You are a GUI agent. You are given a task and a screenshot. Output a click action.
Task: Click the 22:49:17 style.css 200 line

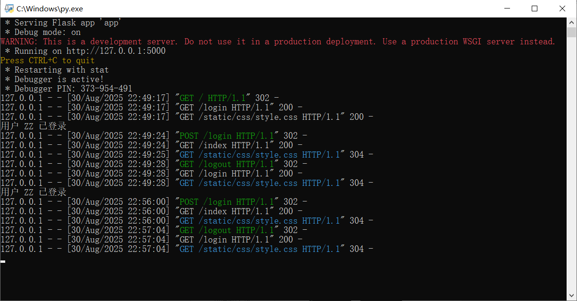(x=187, y=117)
